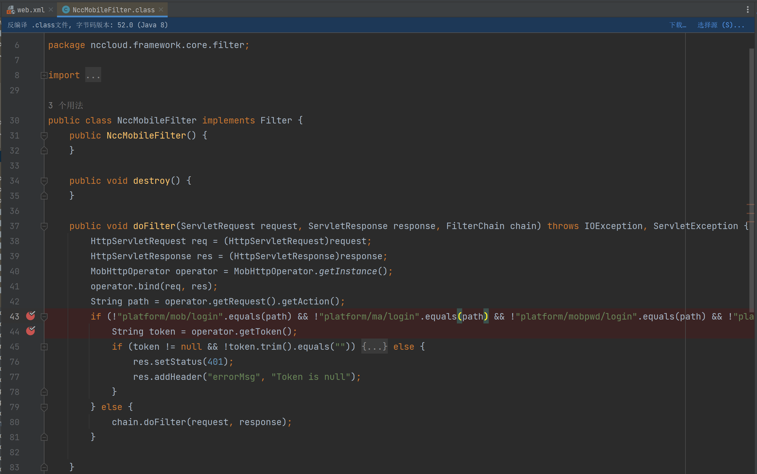
Task: Click the 3 个用法 usages hint
Action: 66,105
